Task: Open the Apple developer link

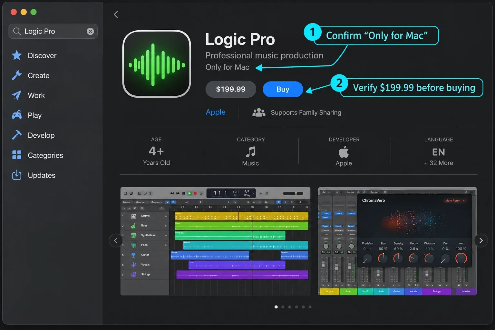Action: (216, 112)
